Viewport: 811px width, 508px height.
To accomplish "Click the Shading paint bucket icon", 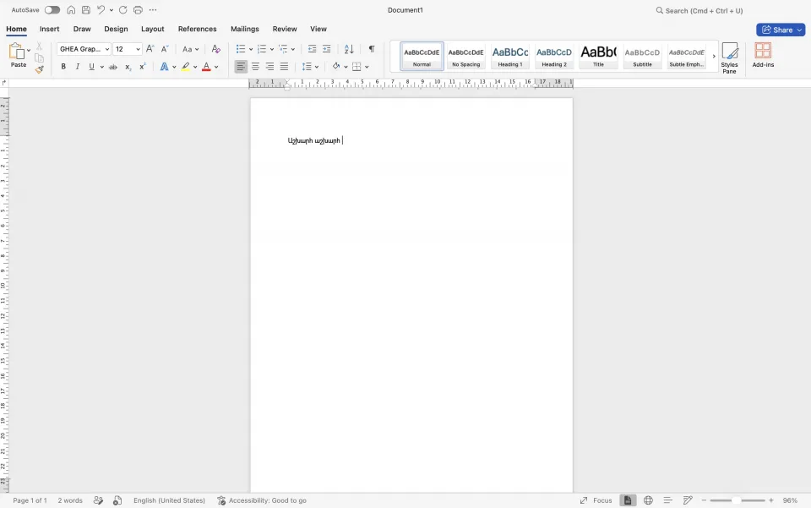I will [336, 67].
